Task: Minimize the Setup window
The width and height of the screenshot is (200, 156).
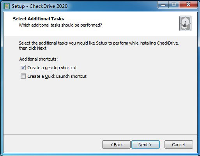Action: pyautogui.click(x=163, y=5)
